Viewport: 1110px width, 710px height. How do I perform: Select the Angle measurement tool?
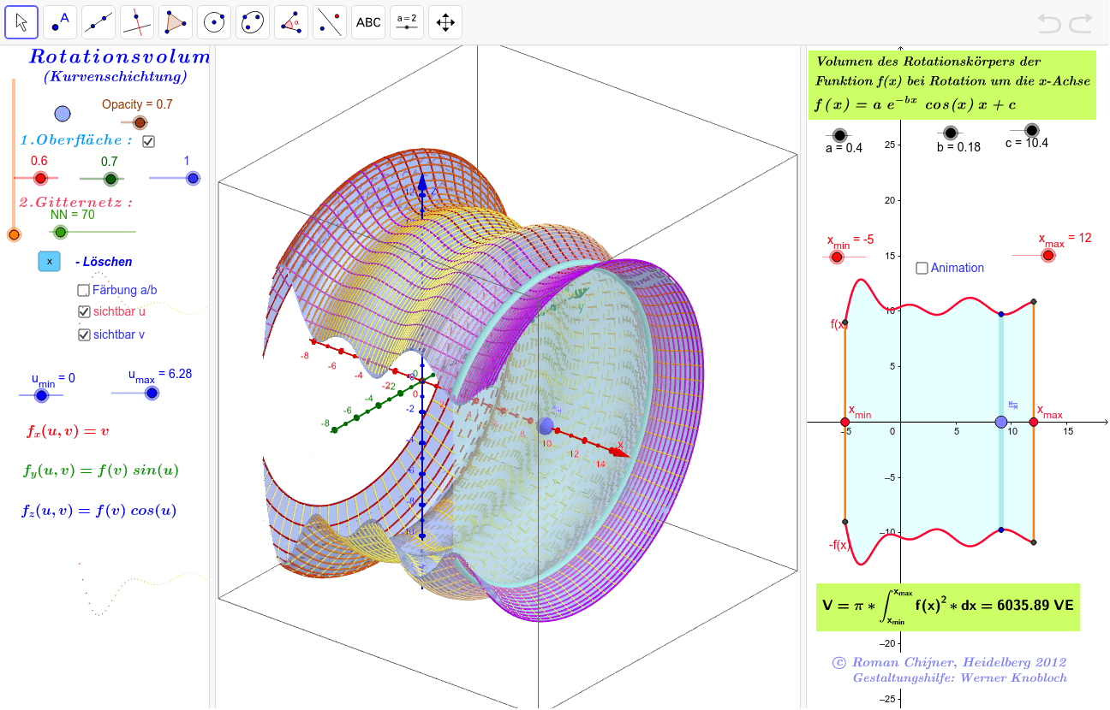click(291, 22)
